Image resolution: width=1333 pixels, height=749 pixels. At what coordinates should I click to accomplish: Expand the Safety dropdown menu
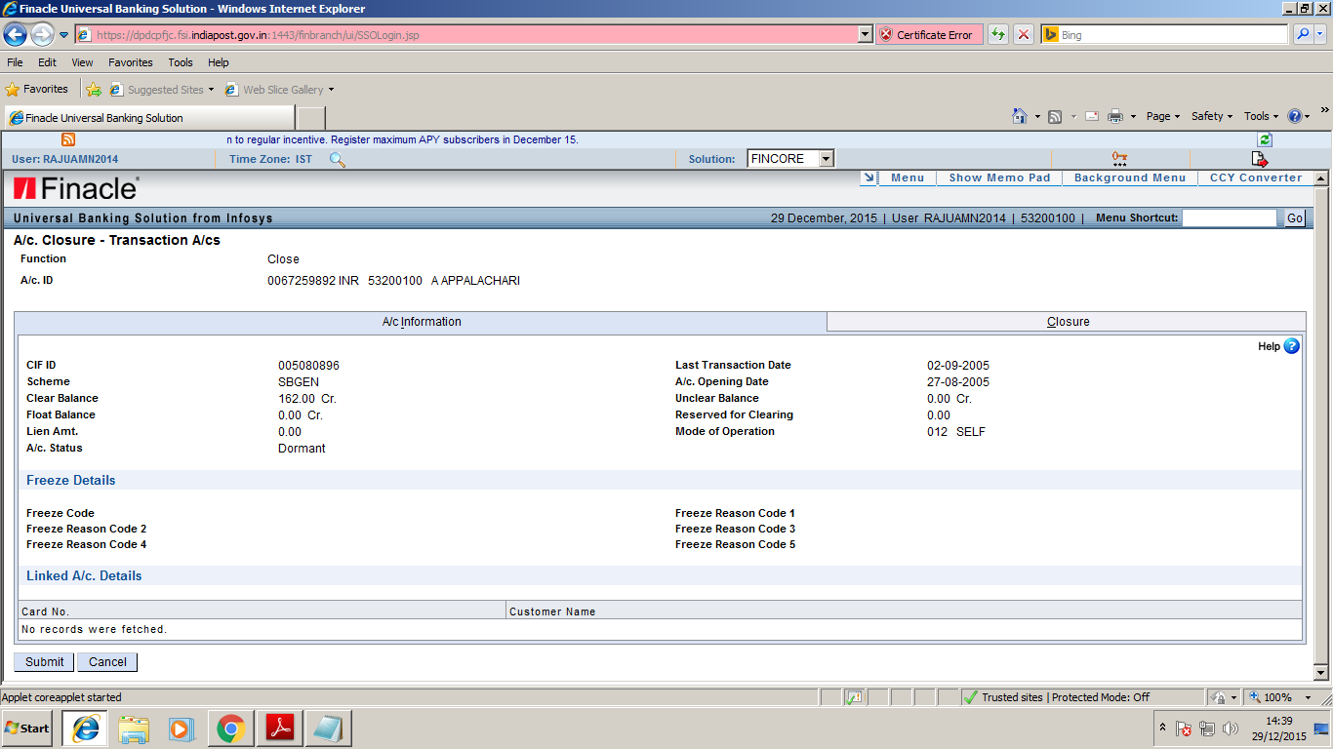click(1210, 115)
